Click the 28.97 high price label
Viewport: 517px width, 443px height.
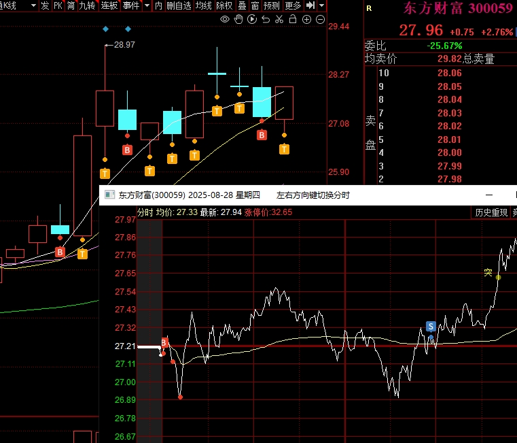[x=124, y=45]
